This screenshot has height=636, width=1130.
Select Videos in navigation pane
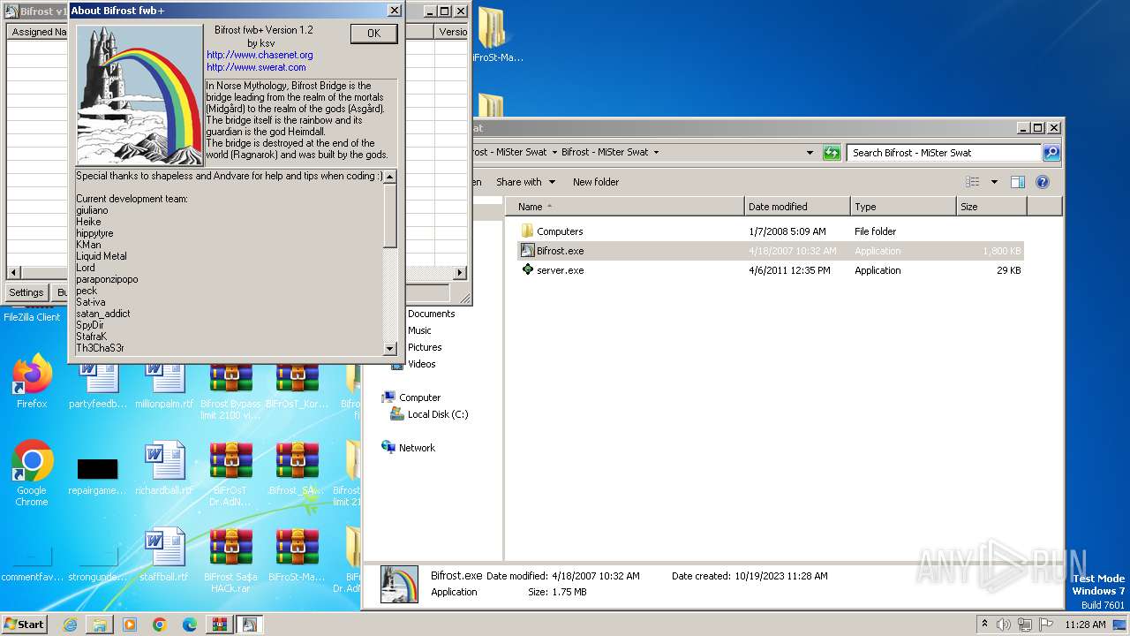[x=421, y=364]
